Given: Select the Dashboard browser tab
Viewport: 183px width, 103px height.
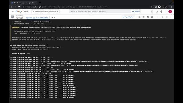Looking at the screenshot, I should coord(24,3).
